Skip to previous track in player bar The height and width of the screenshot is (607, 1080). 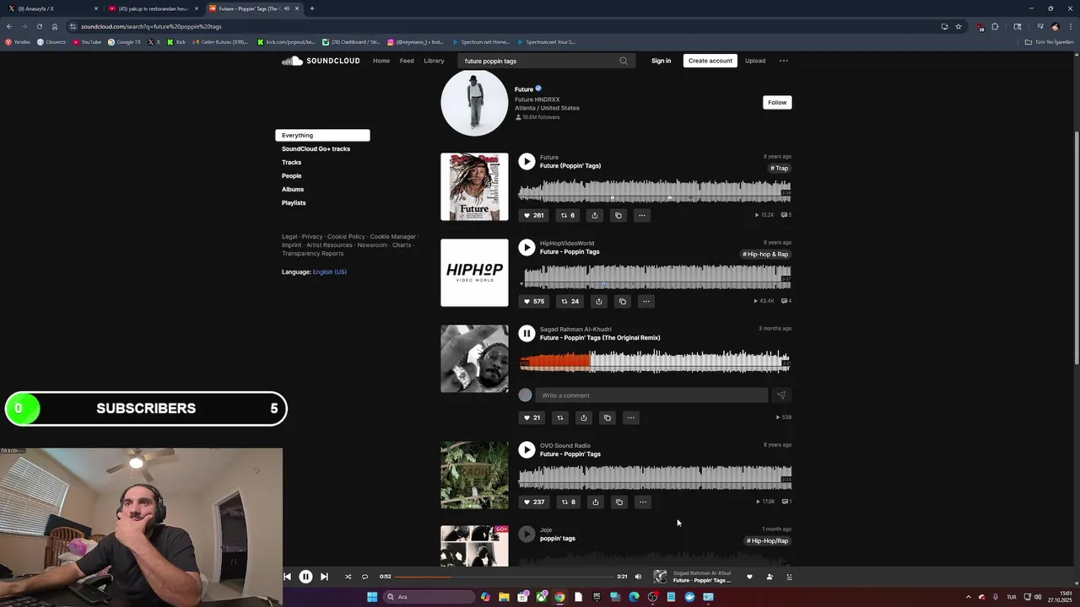point(287,577)
